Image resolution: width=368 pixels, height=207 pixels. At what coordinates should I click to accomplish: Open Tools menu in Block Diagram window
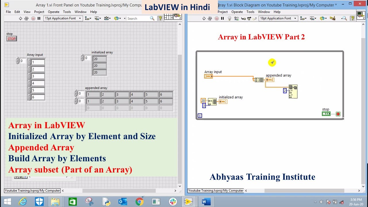pos(250,12)
